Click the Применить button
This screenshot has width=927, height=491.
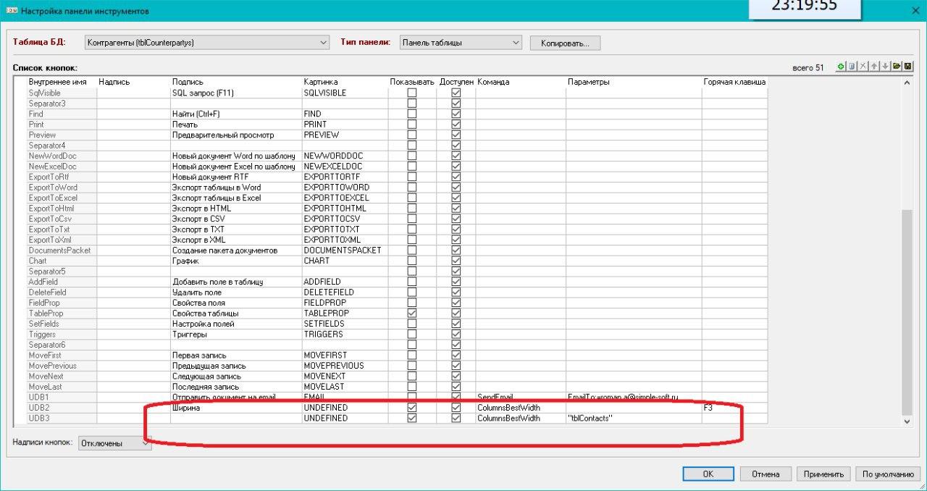824,474
